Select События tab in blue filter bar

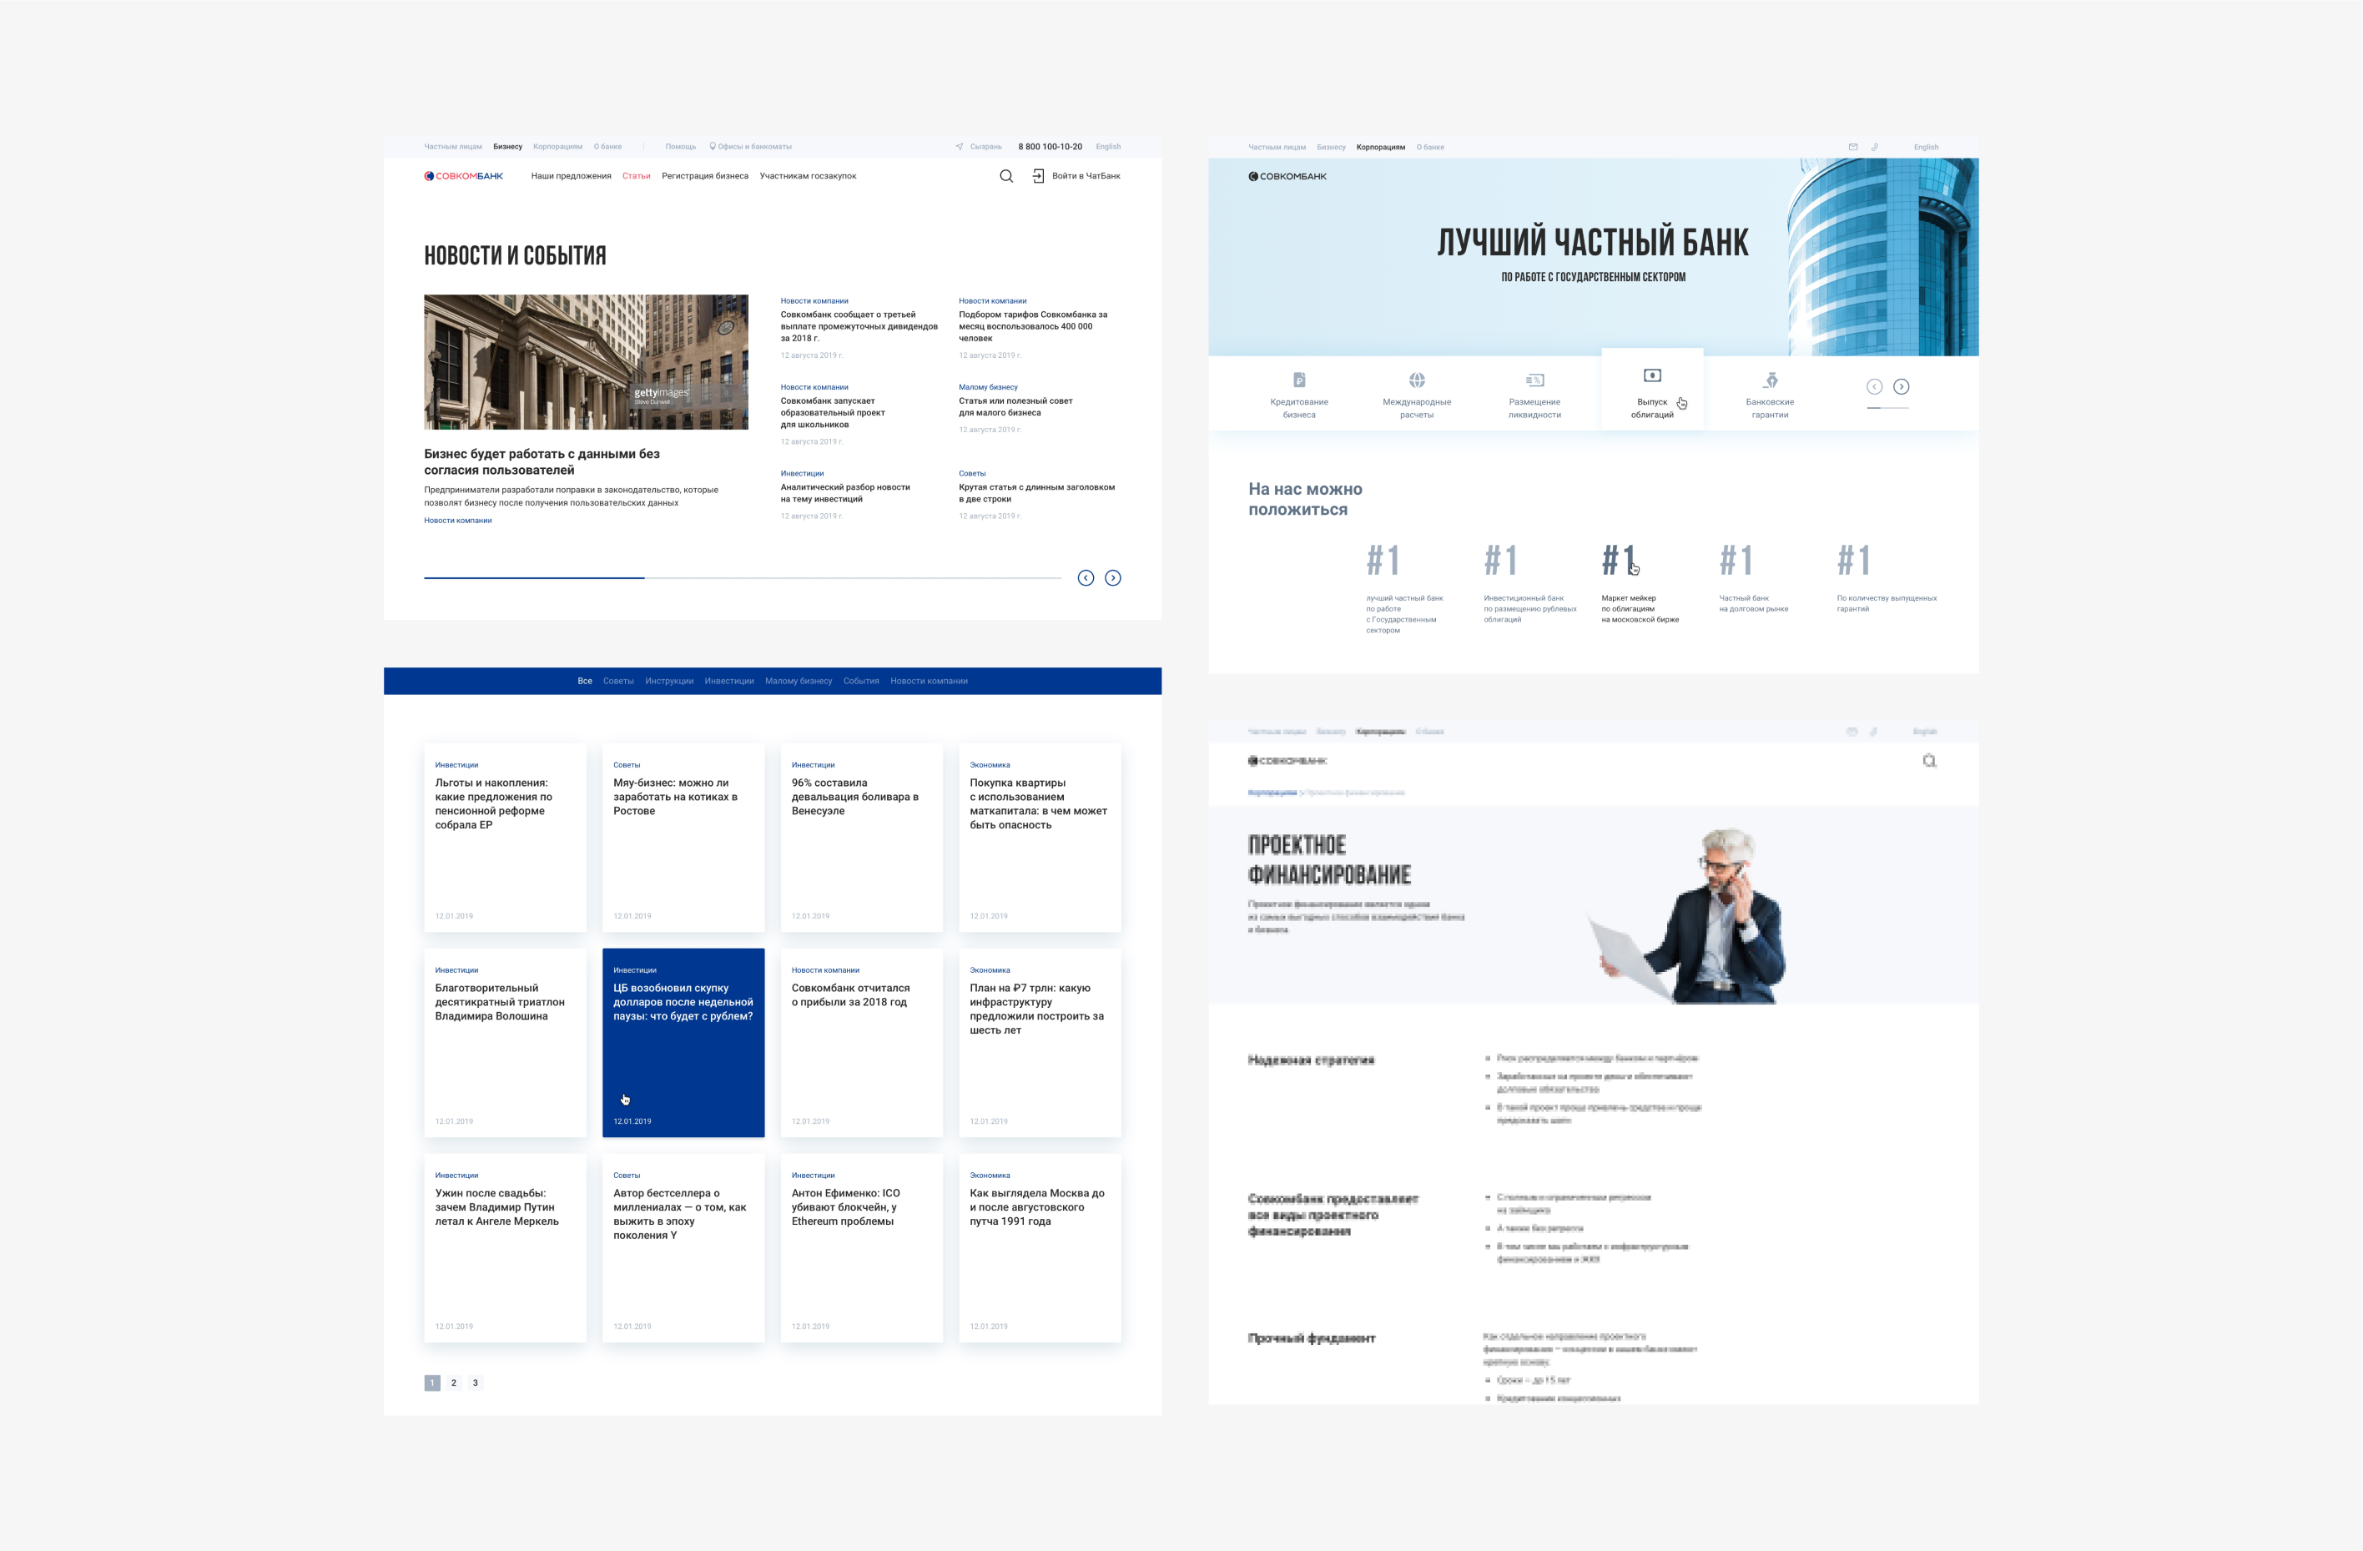pyautogui.click(x=861, y=681)
